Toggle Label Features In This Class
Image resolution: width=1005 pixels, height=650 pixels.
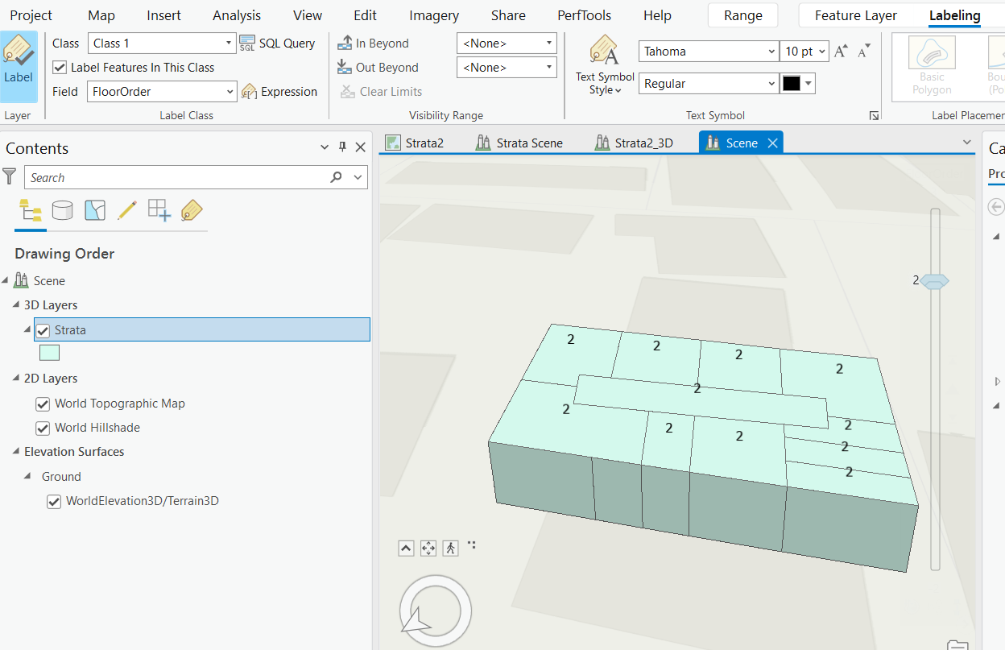pyautogui.click(x=60, y=67)
